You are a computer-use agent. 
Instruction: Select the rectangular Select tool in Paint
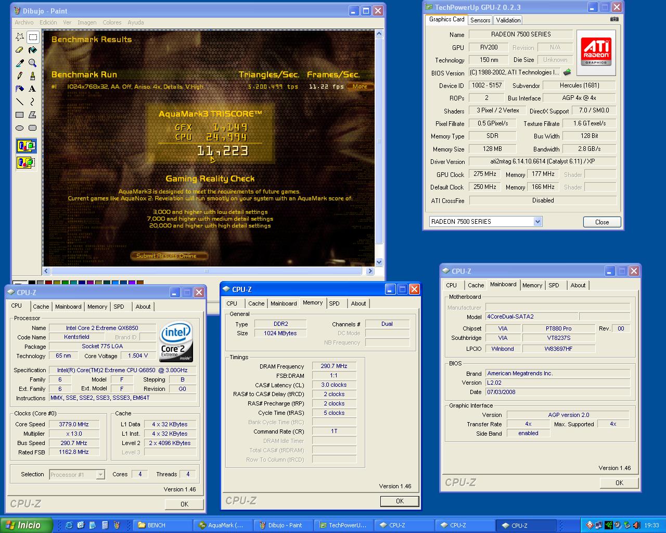click(x=32, y=37)
